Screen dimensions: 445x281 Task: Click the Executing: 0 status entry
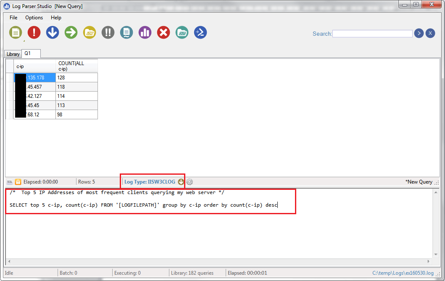coord(127,273)
